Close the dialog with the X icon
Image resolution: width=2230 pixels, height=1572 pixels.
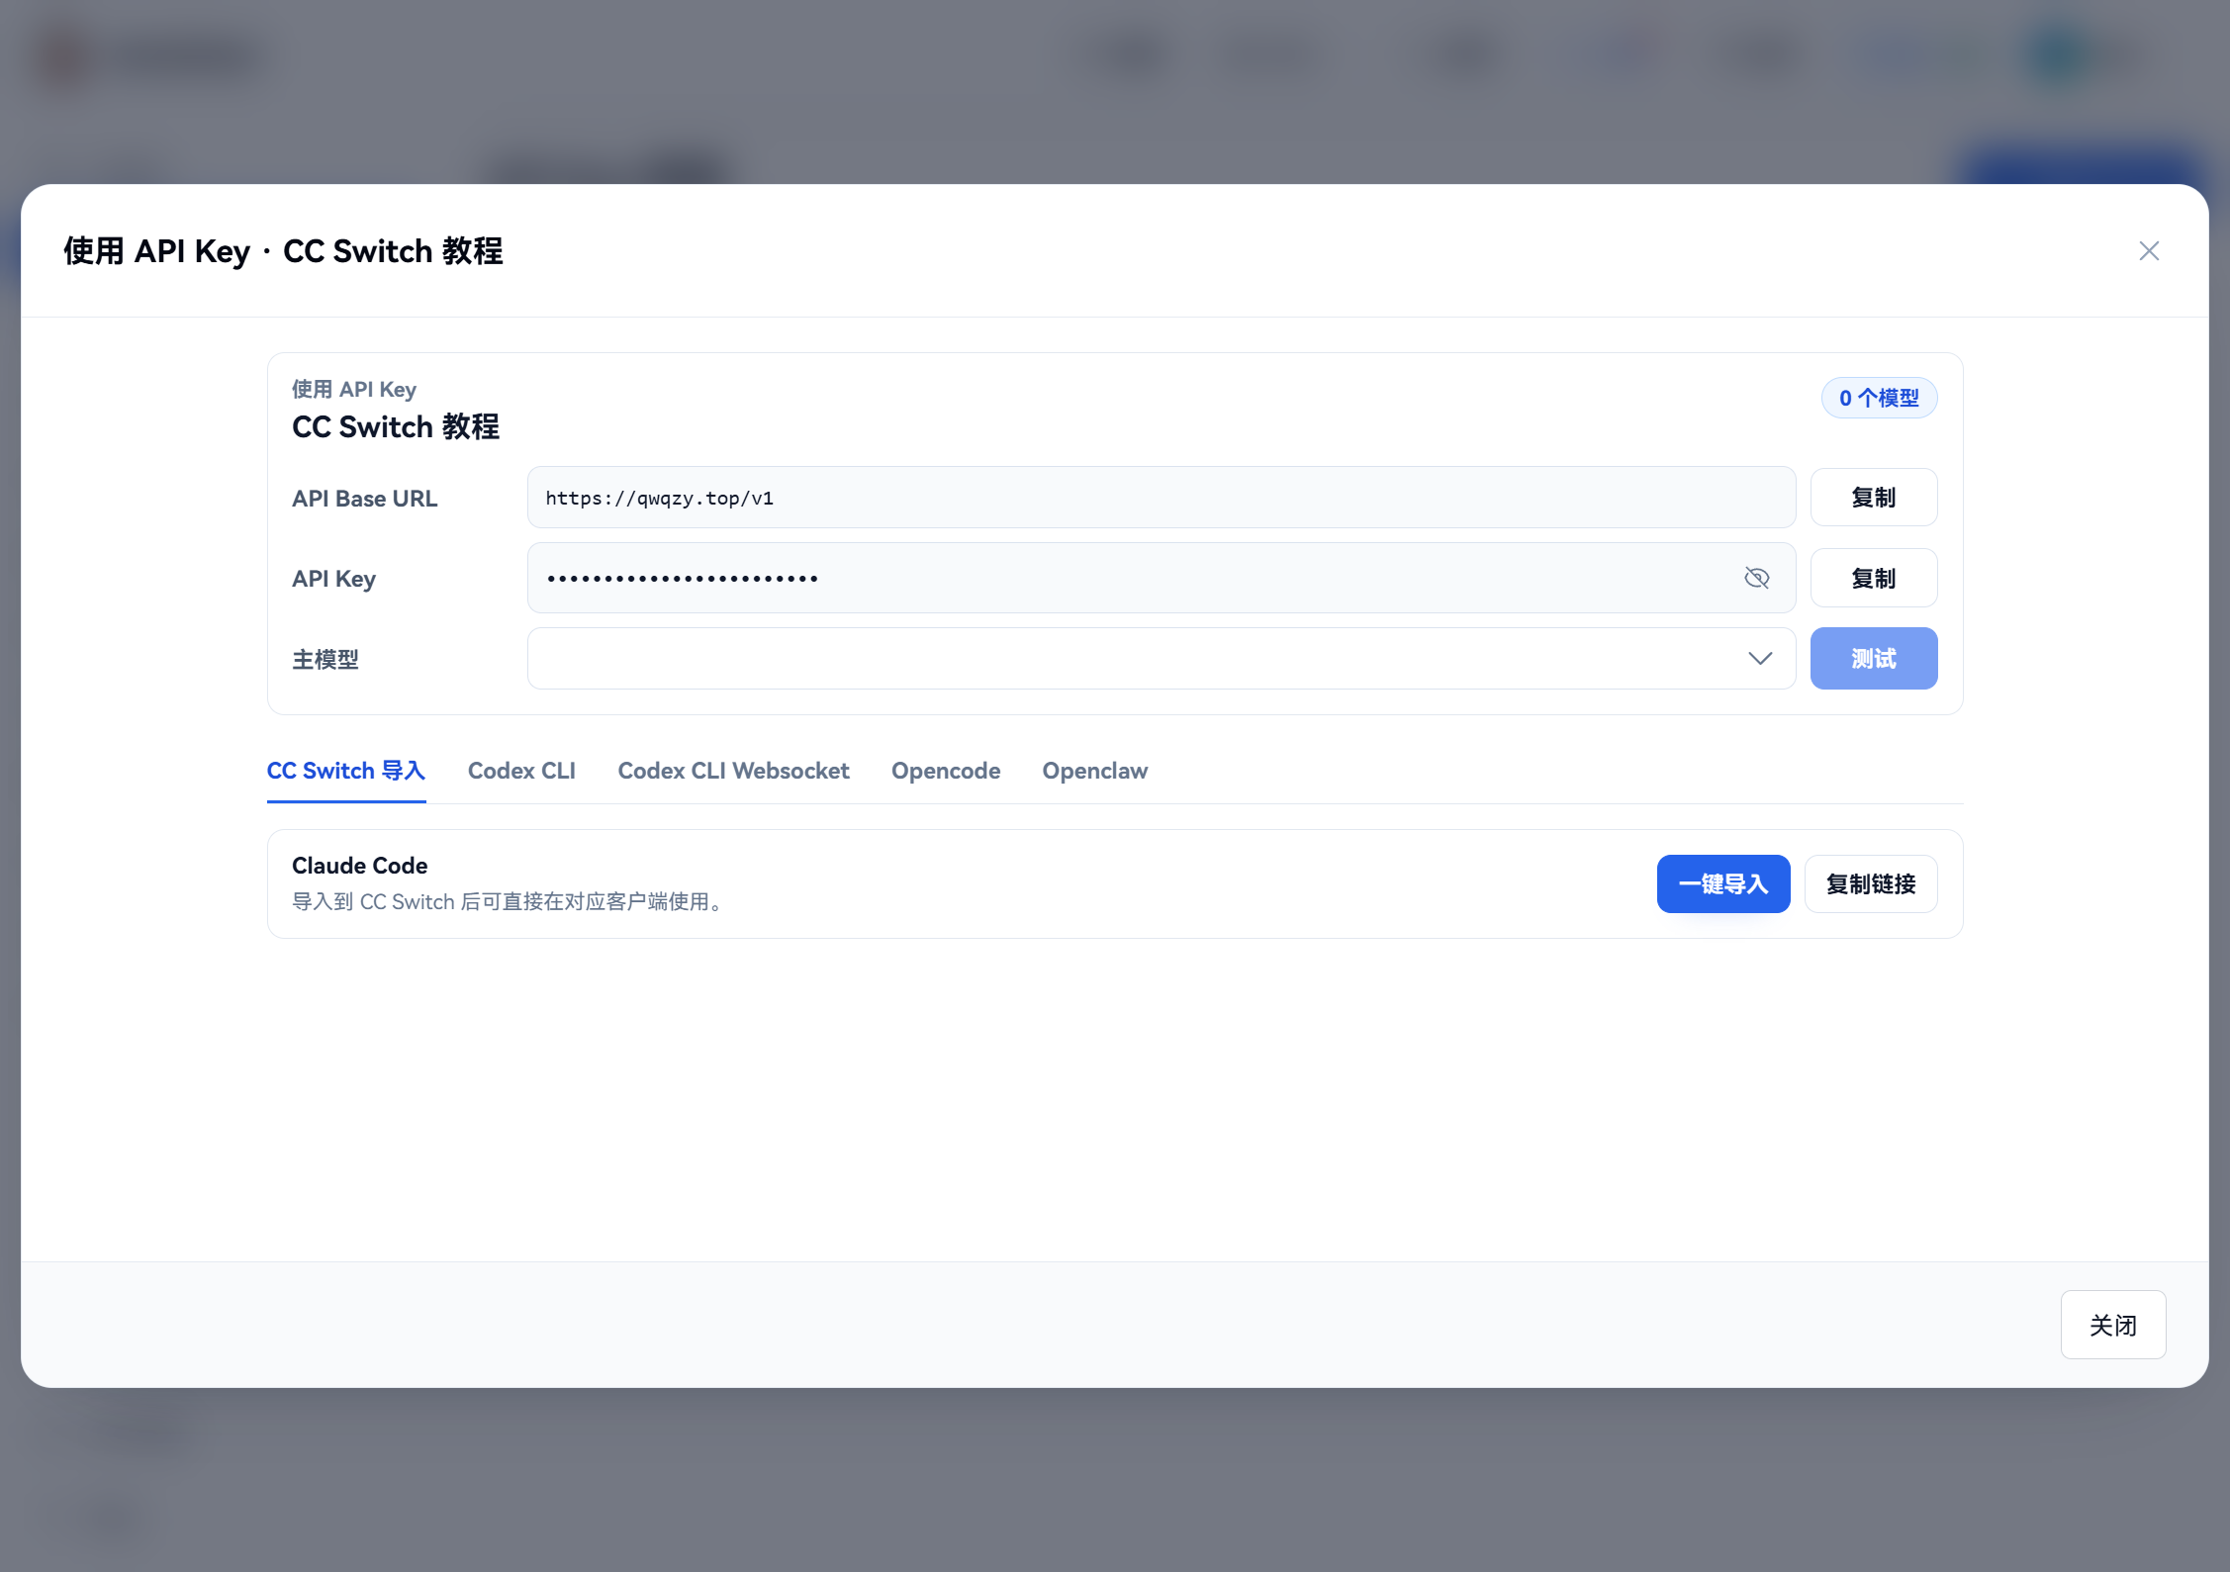(x=2148, y=251)
